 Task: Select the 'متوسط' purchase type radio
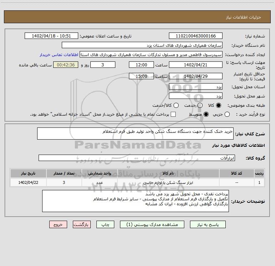pyautogui.click(x=206, y=114)
